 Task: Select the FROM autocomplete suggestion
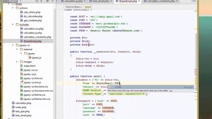coord(151,87)
